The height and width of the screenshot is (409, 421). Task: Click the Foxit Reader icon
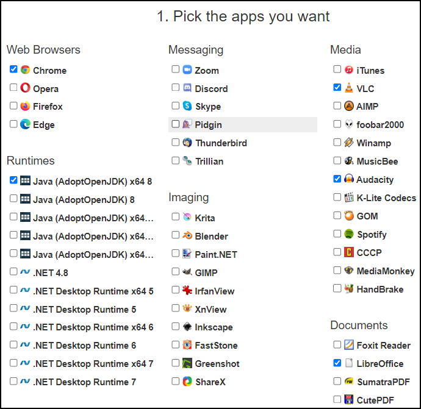pyautogui.click(x=349, y=344)
